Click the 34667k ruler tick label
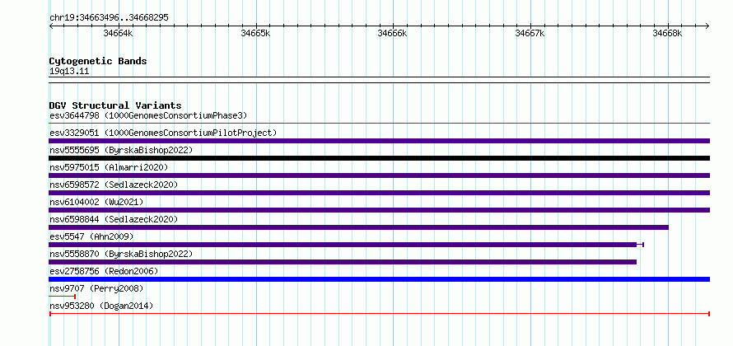 point(530,33)
